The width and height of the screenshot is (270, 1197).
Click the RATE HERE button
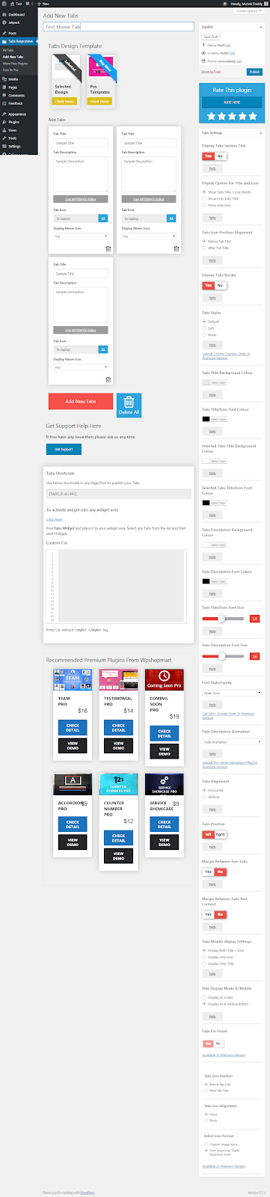point(231,102)
